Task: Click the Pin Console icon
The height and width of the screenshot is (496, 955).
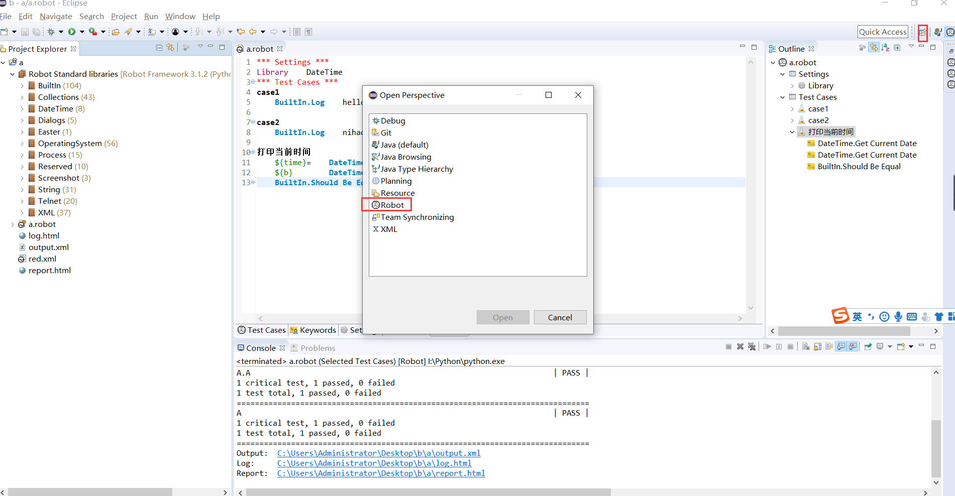Action: (868, 346)
